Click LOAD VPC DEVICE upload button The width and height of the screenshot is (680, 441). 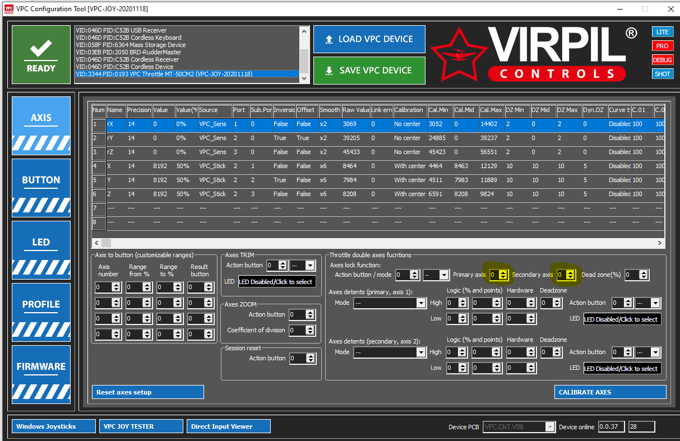369,39
